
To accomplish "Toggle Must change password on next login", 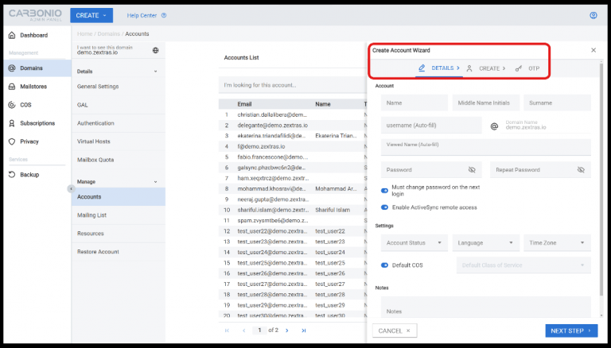I will (x=385, y=191).
